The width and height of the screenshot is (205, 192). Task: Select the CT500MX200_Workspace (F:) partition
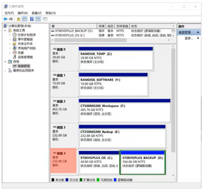125,110
